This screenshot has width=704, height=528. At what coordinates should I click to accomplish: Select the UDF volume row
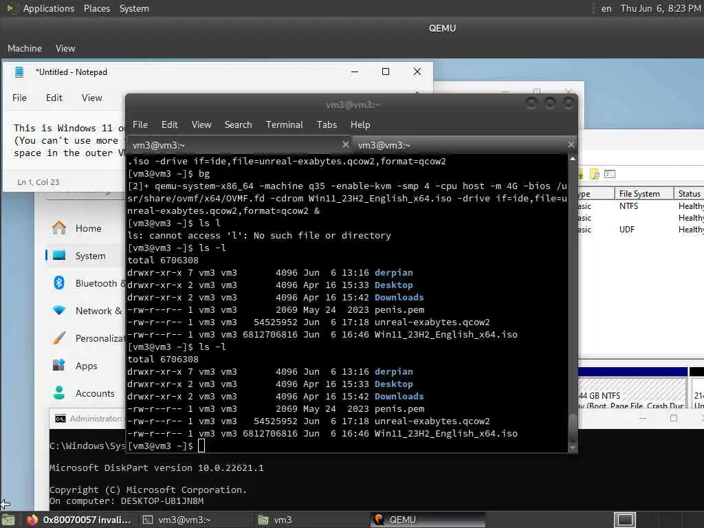click(641, 230)
